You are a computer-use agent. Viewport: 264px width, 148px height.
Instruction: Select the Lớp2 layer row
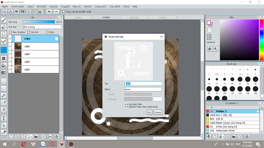click(x=34, y=69)
